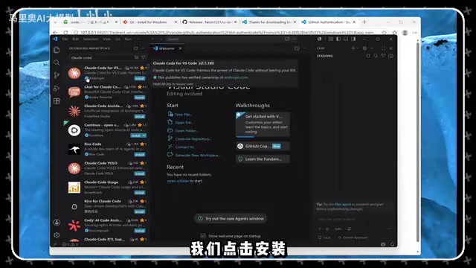Open the Explorer view in activity bar
Screen dimensions: 476x268
pos(57,50)
